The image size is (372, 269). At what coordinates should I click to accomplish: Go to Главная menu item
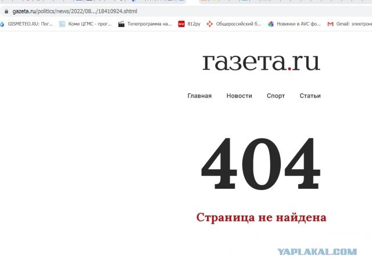[x=199, y=96]
